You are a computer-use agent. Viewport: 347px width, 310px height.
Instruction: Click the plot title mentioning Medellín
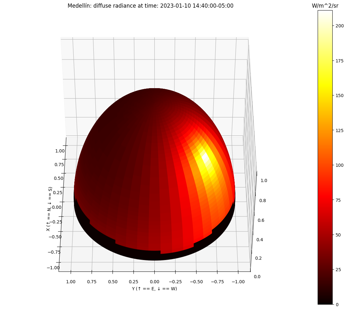[151, 6]
